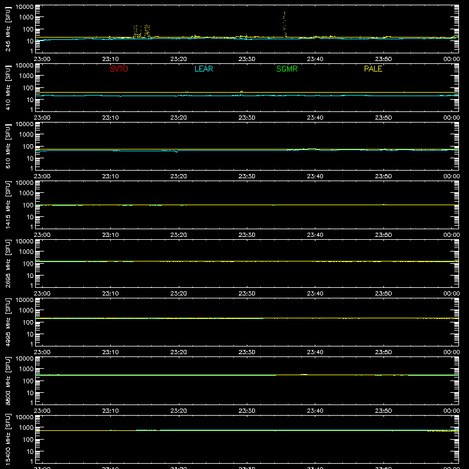Click 23:30 label below the 245 MHz plot
The width and height of the screenshot is (469, 469).
tap(247, 59)
